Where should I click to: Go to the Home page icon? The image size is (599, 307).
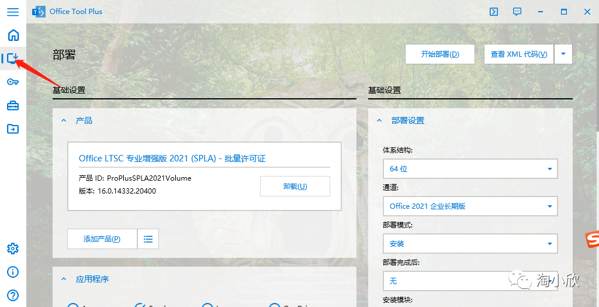pyautogui.click(x=13, y=35)
